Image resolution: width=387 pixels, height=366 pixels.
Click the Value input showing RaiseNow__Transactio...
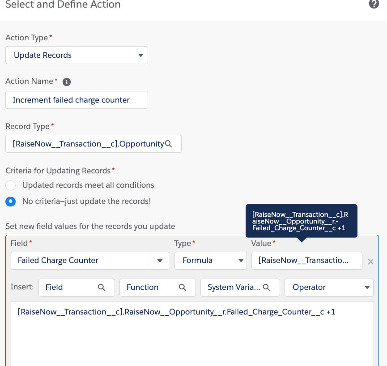(307, 260)
